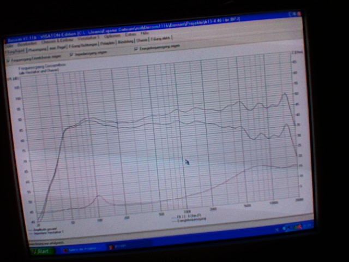Select the F-Gang Richtungen tab
This screenshot has height=262, width=349.
[83, 45]
